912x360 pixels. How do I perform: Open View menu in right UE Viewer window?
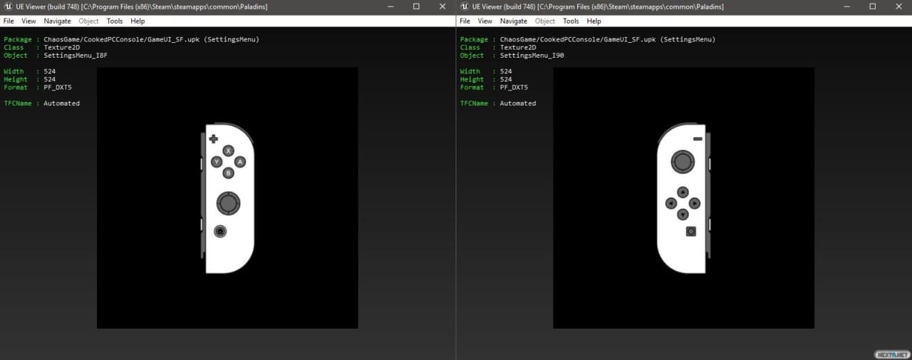(484, 21)
